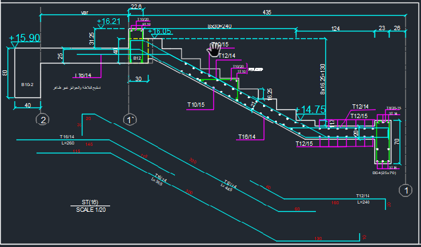Image resolution: width=421 pixels, height=247 pixels.
Task: Click the L=260 bar length text
Action: (68, 143)
